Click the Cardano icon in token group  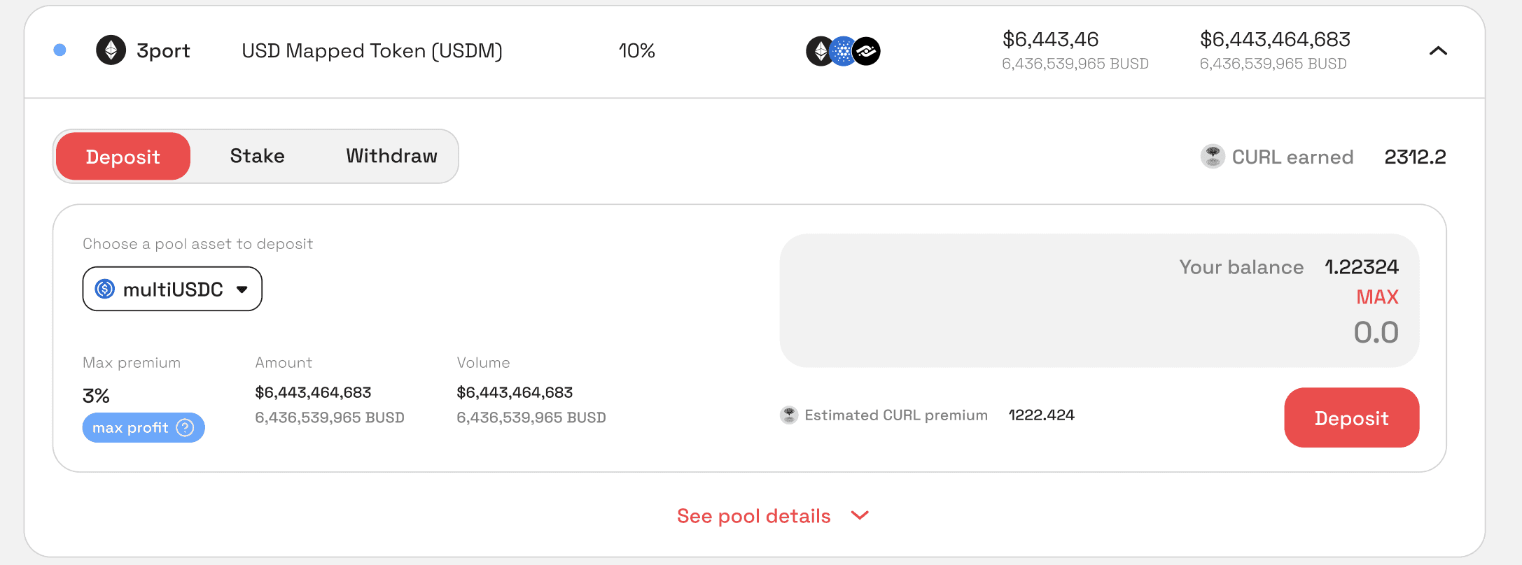pyautogui.click(x=843, y=51)
